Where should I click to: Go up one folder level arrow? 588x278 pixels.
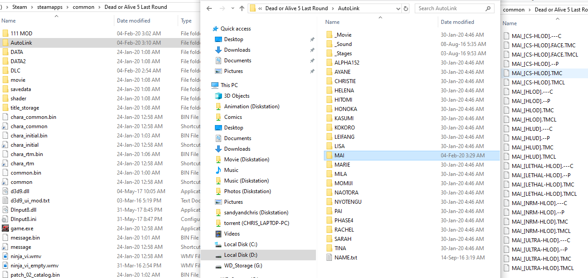(x=241, y=8)
